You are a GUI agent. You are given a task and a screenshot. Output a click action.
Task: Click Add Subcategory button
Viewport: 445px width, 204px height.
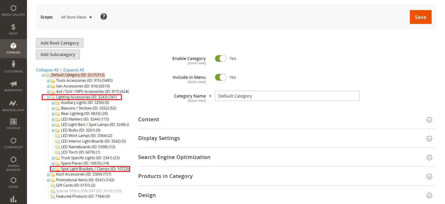(58, 54)
